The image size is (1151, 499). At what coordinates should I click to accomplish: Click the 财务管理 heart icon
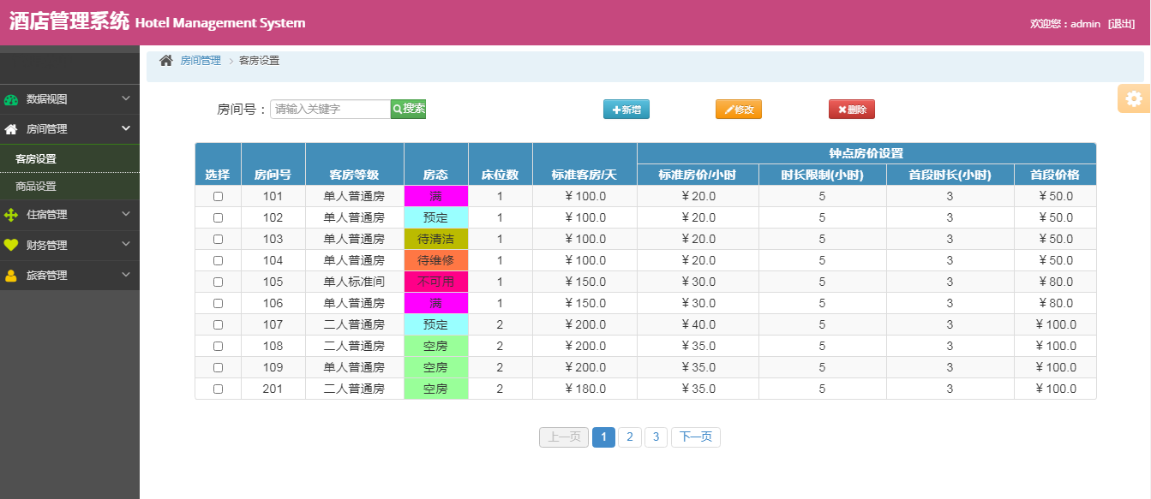click(x=11, y=246)
